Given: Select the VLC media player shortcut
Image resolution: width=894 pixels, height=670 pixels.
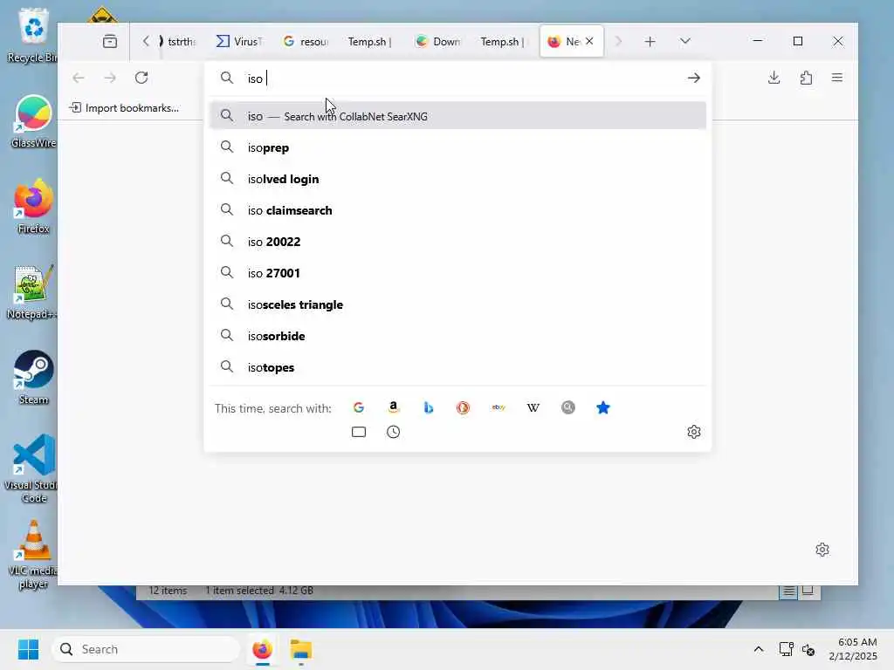Looking at the screenshot, I should click(33, 554).
